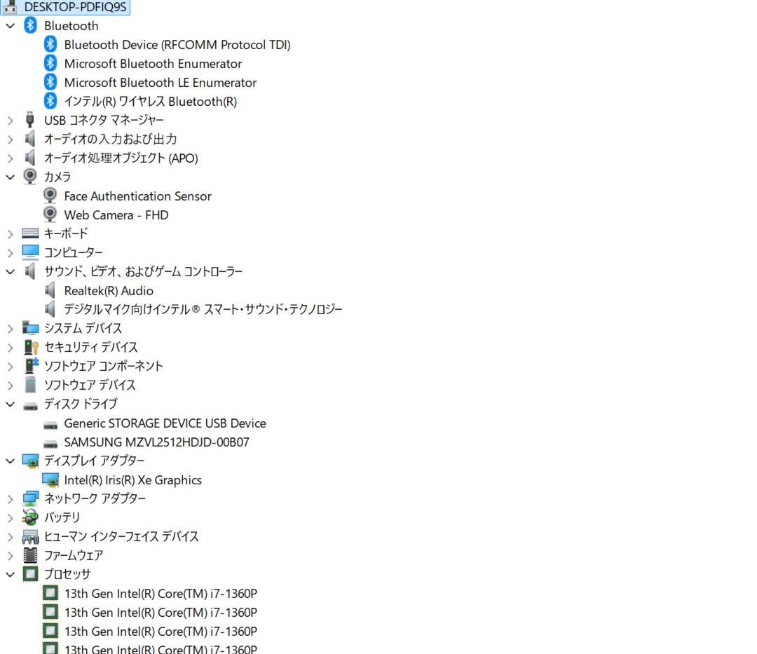
Task: Click the processor chip icon on first i7-1360P entry
Action: (x=50, y=593)
